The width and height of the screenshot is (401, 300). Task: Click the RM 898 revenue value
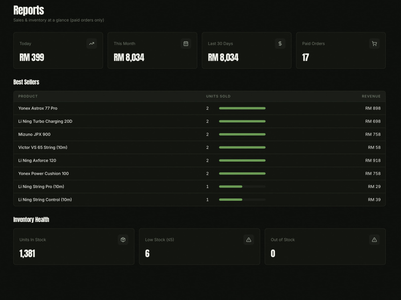point(373,108)
